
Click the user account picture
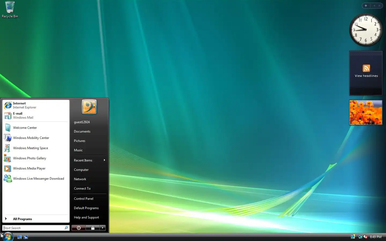click(x=89, y=107)
